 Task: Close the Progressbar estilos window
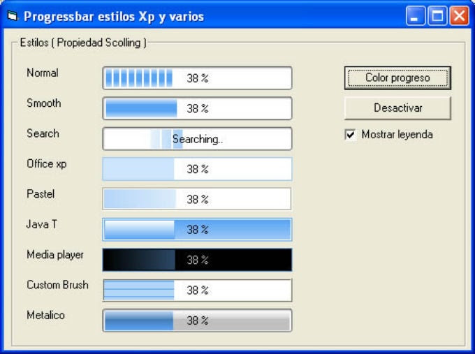[x=459, y=16]
